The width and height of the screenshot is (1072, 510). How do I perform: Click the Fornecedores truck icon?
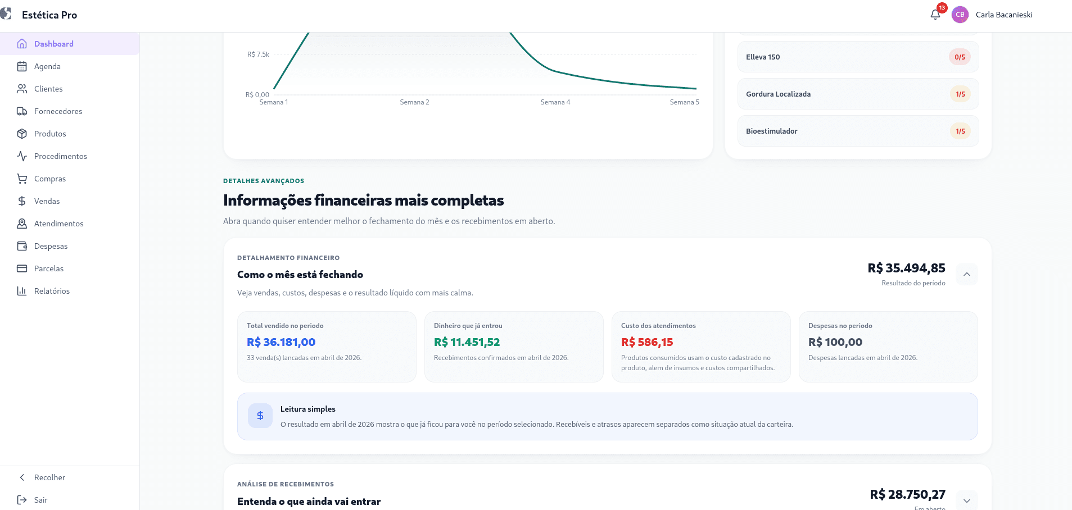click(x=22, y=111)
